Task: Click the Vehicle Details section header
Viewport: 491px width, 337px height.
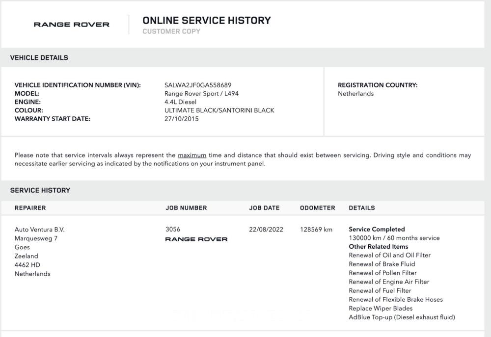Action: tap(39, 58)
